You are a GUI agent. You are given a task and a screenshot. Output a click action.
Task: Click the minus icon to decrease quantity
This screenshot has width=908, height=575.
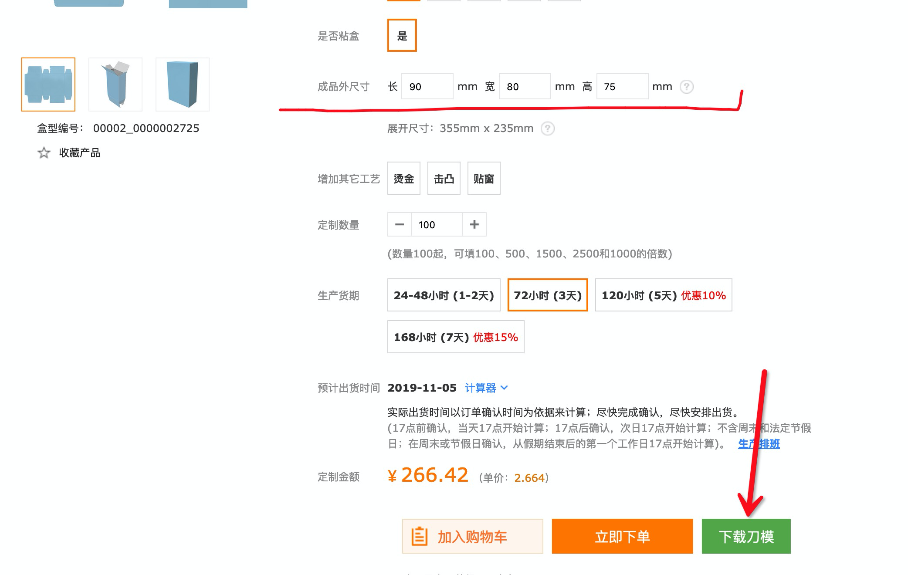[x=399, y=224]
